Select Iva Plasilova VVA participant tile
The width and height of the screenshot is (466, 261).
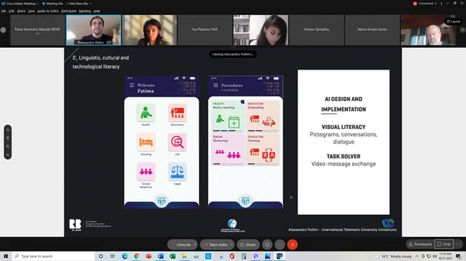click(x=205, y=30)
